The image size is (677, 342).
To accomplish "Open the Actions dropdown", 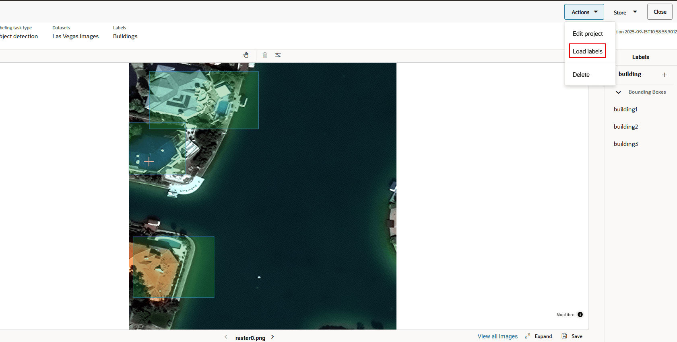I will 584,12.
